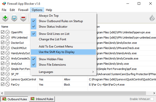Click the green plus Add Application icon
The image size is (156, 102).
(6, 18)
